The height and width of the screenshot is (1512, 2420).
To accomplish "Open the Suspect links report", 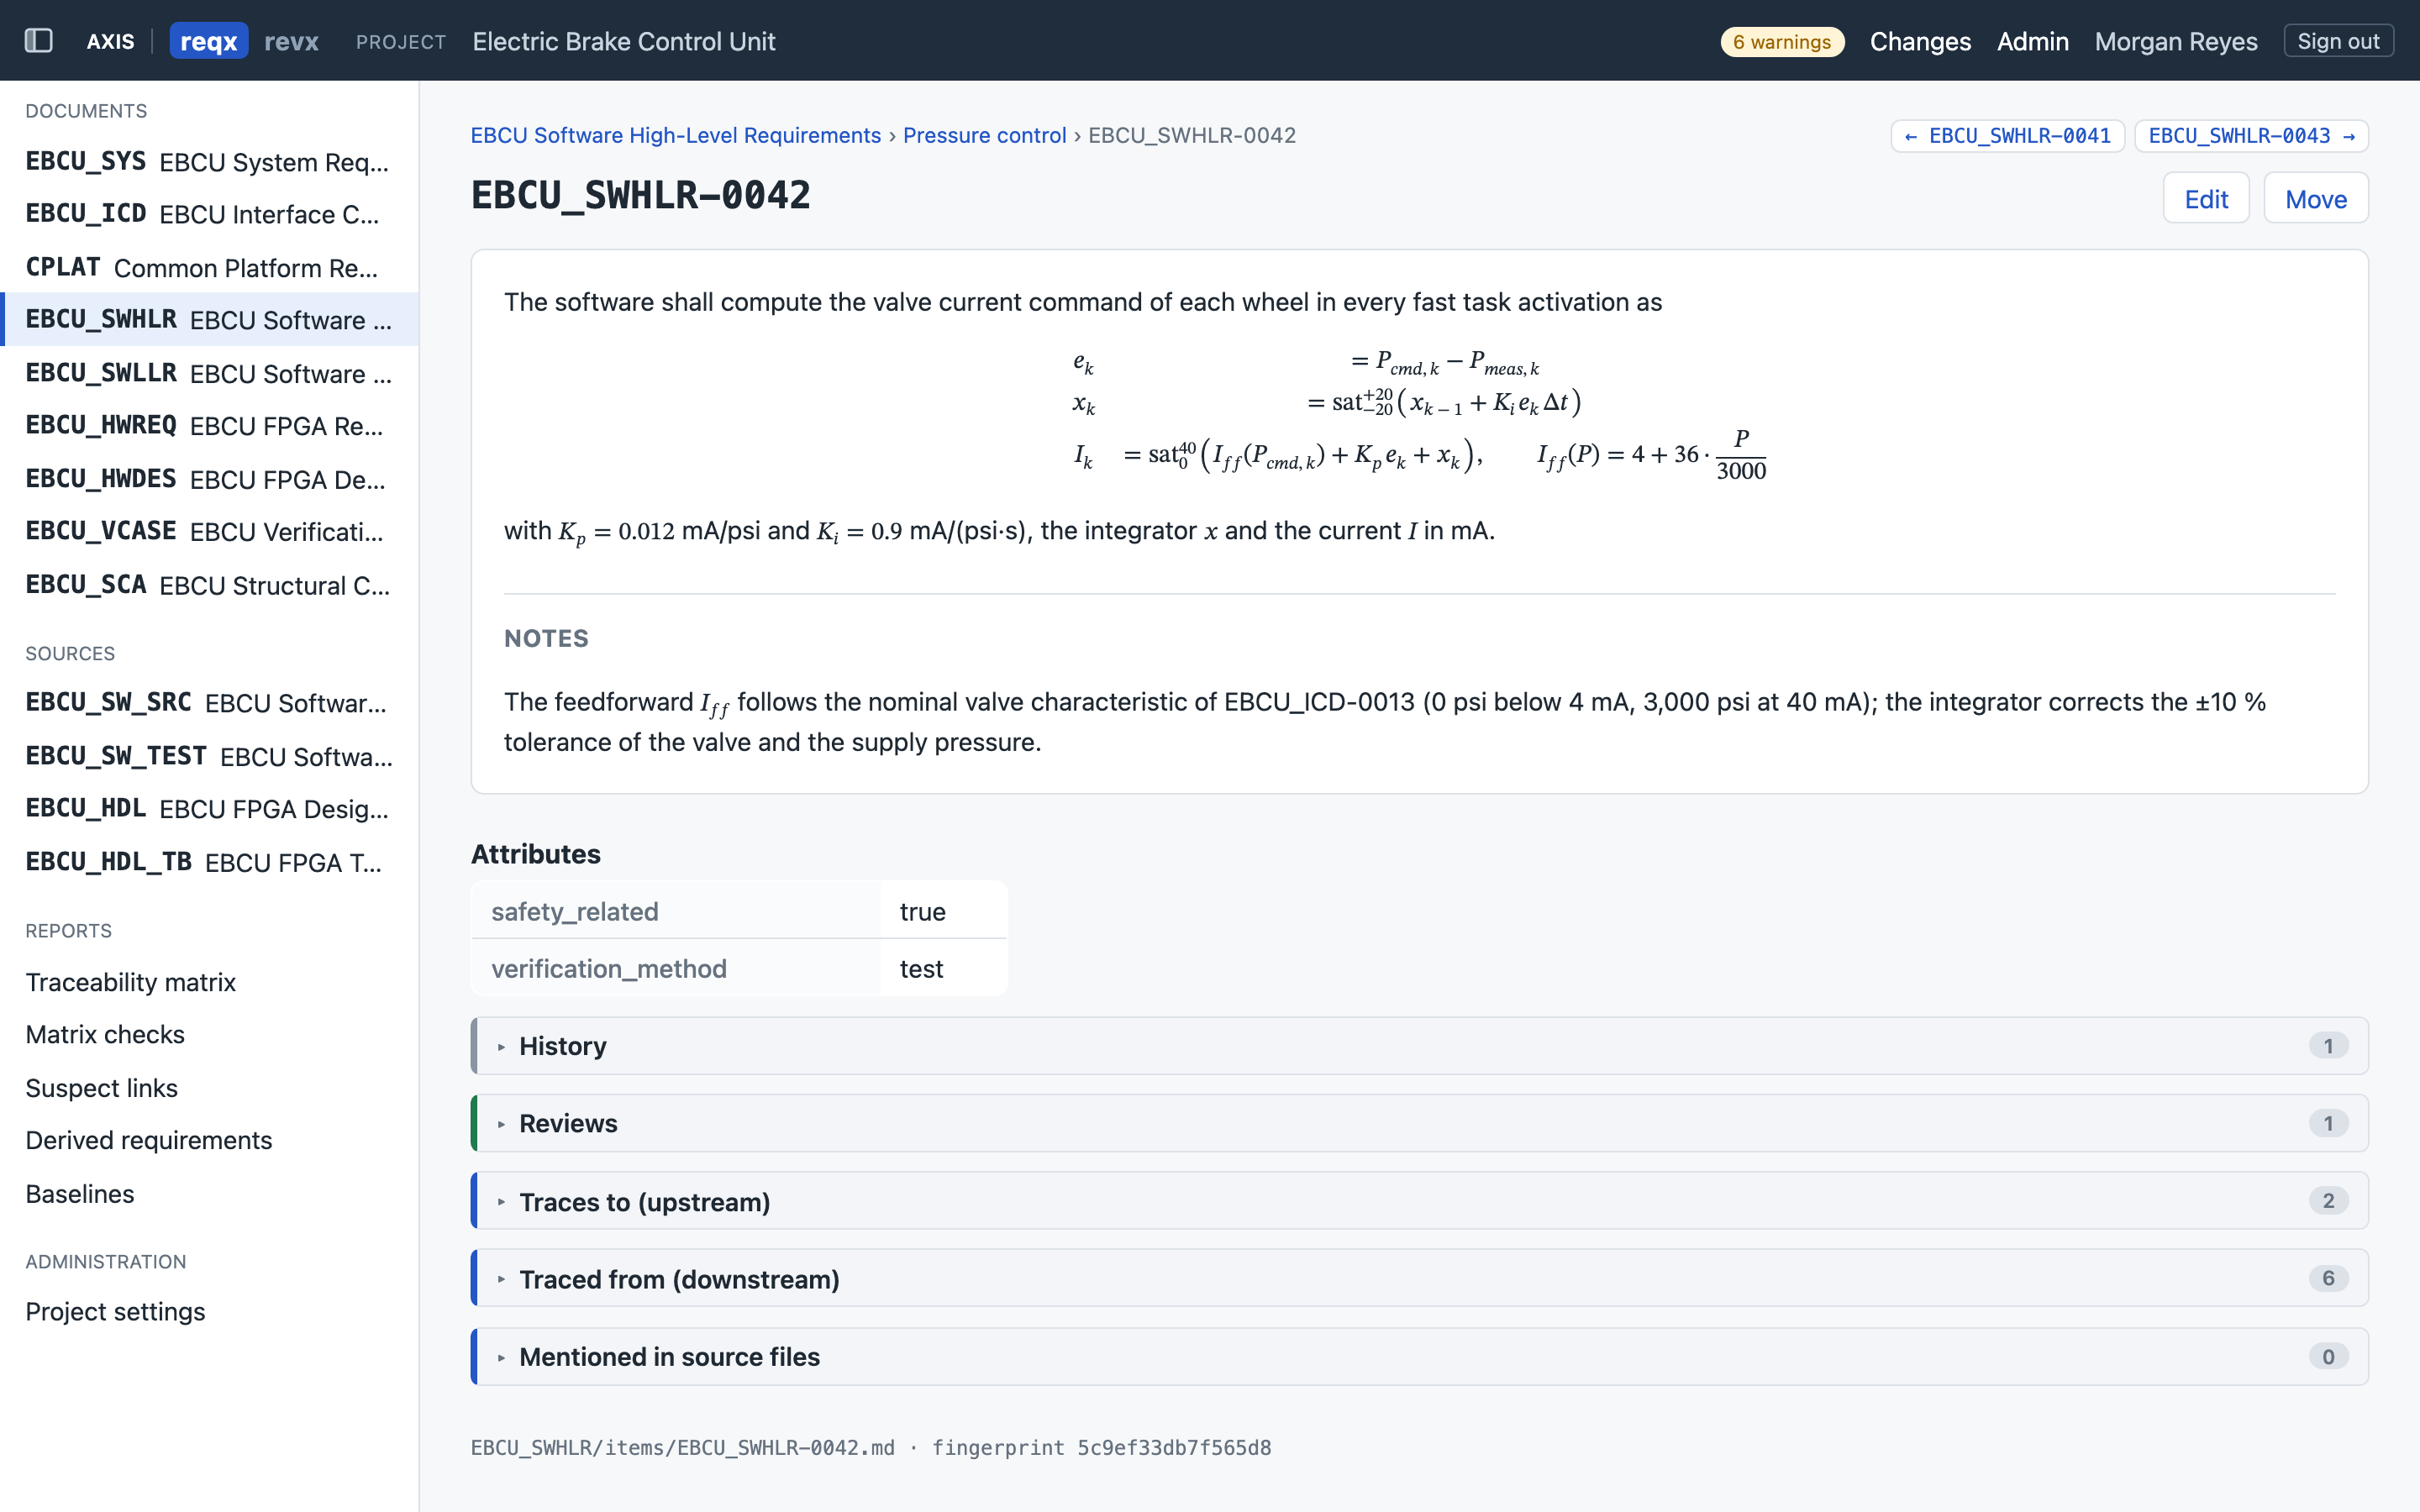I will pos(209,1088).
